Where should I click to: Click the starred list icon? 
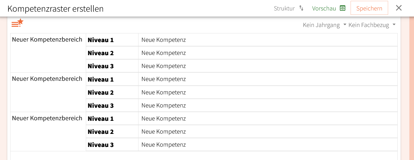[17, 23]
